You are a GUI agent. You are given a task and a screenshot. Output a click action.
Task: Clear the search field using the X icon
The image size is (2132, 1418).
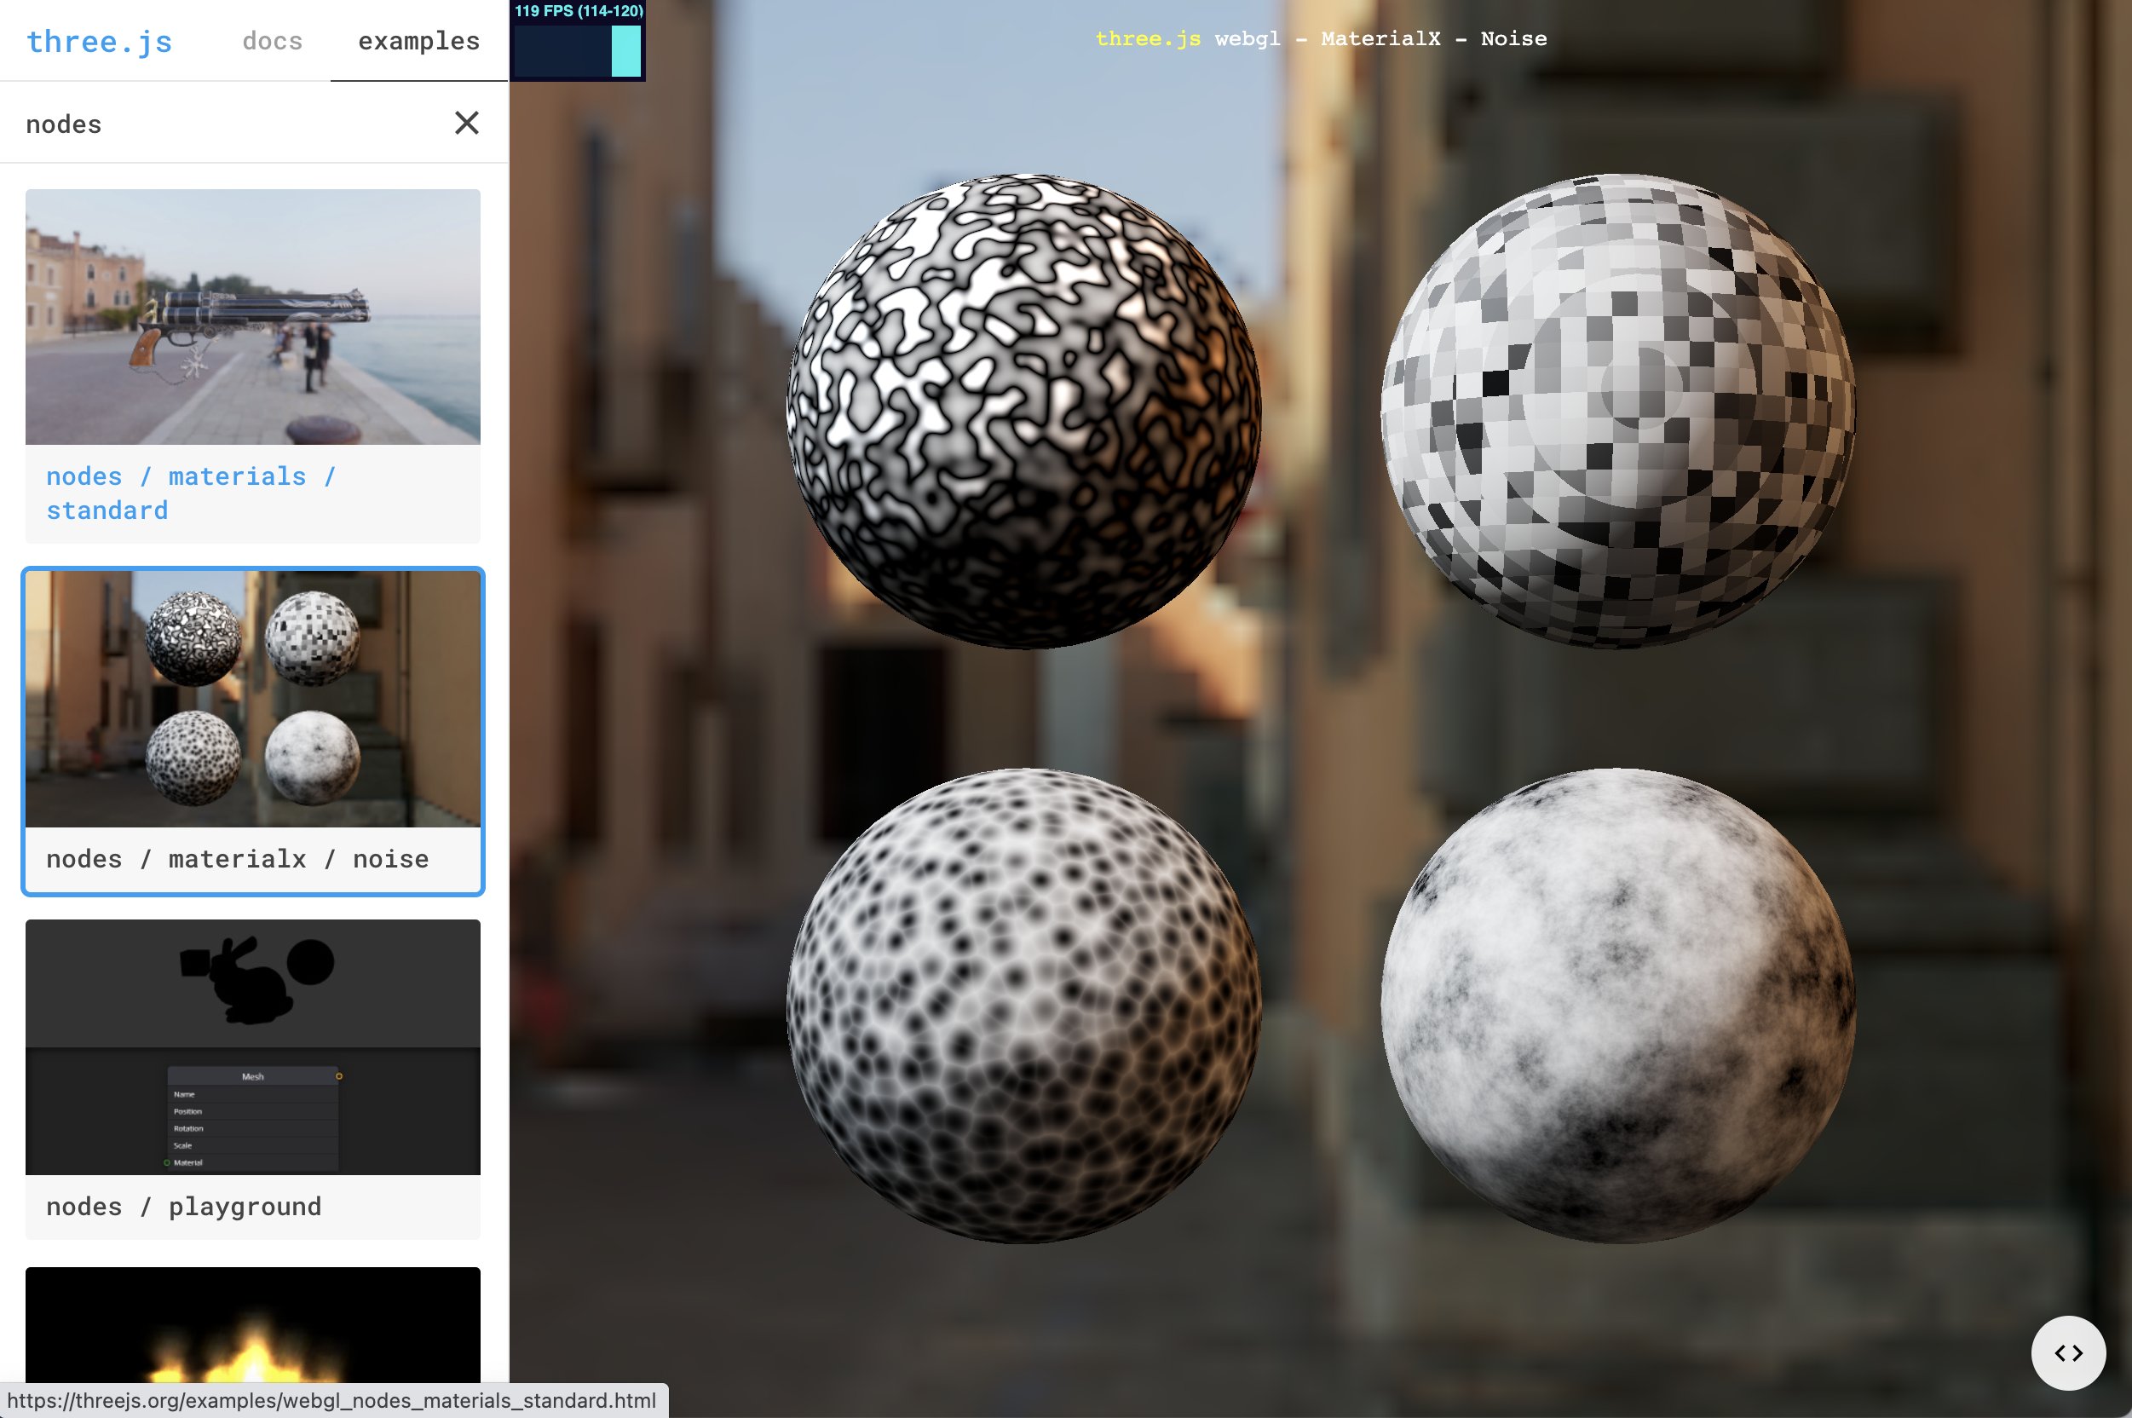[467, 123]
